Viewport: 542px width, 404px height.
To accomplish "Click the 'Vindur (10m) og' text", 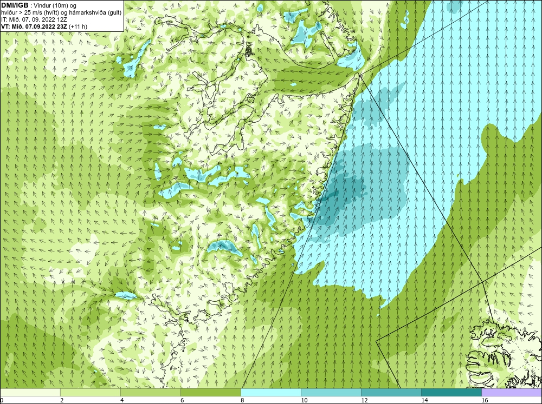I will click(x=55, y=5).
